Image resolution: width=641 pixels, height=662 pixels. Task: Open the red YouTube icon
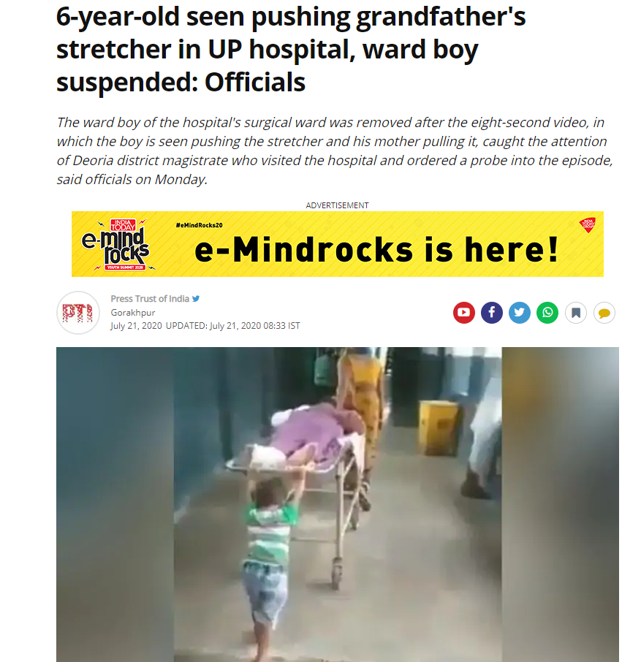[463, 313]
